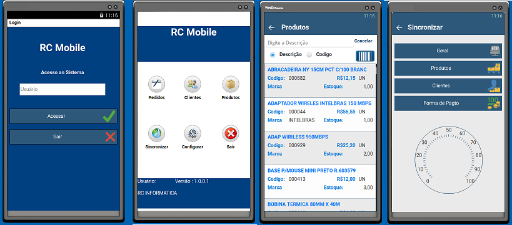Open the Sincronizar globe icon
The width and height of the screenshot is (512, 225).
[x=157, y=133]
